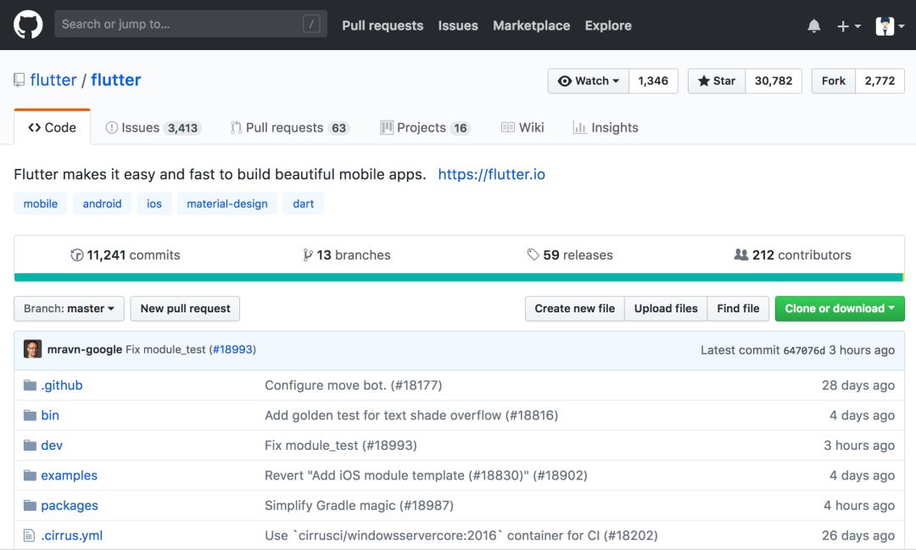The image size is (916, 550).
Task: Click Create new file button
Action: [575, 309]
